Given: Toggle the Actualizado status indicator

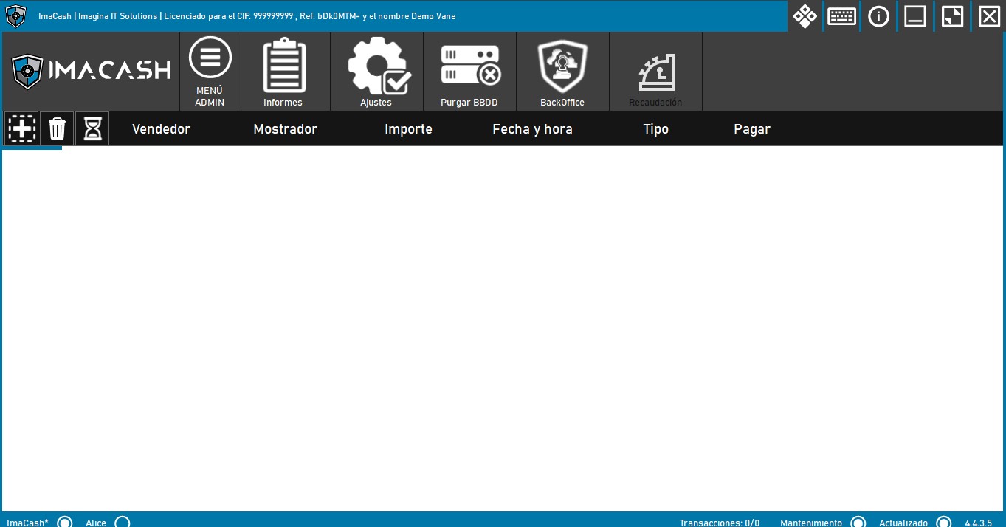Looking at the screenshot, I should 943,523.
